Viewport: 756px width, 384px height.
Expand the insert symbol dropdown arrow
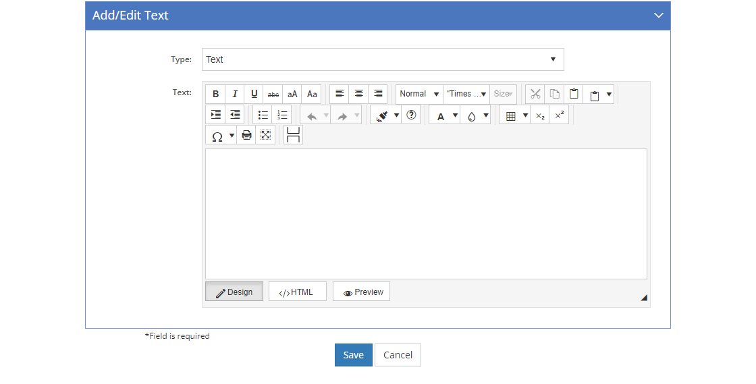(x=232, y=136)
